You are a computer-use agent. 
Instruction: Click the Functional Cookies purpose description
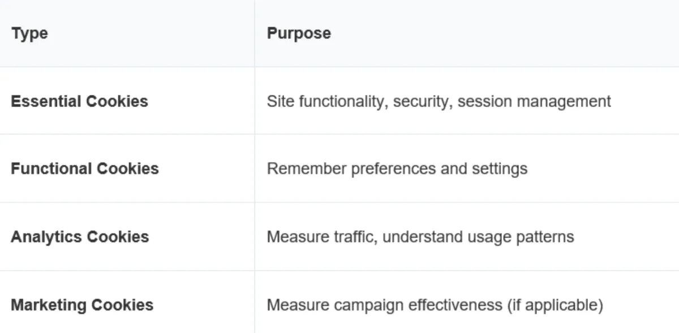(x=397, y=168)
